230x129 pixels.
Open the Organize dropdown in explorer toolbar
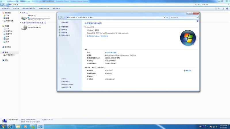pos(6,9)
